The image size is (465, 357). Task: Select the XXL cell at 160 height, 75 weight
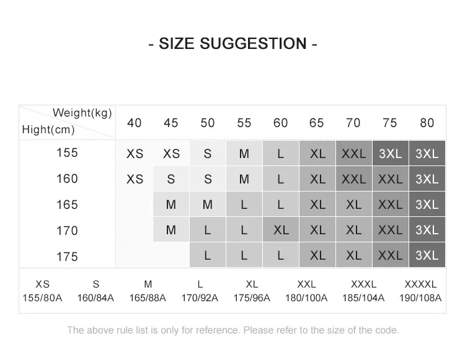(x=390, y=178)
